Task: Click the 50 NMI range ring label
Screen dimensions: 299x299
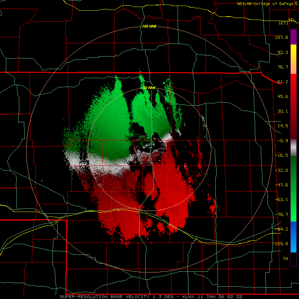Action: [149, 88]
